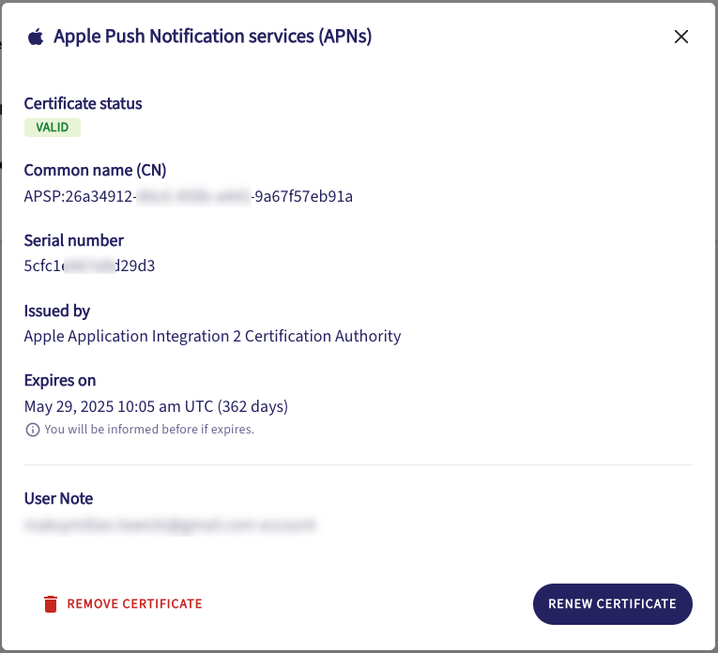Click the green VALID status badge
This screenshot has width=718, height=653.
coord(52,128)
